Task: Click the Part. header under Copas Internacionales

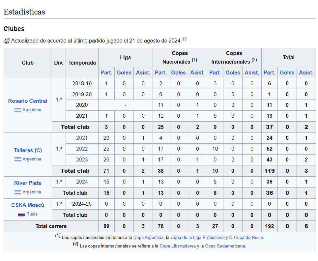Action: coord(215,72)
